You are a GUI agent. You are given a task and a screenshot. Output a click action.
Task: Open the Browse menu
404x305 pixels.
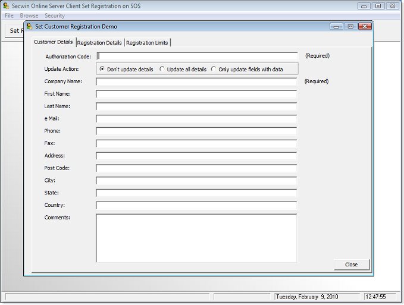click(x=29, y=15)
